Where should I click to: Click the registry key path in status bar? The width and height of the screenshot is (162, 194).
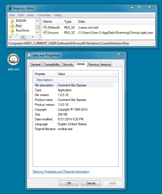pyautogui.click(x=69, y=43)
